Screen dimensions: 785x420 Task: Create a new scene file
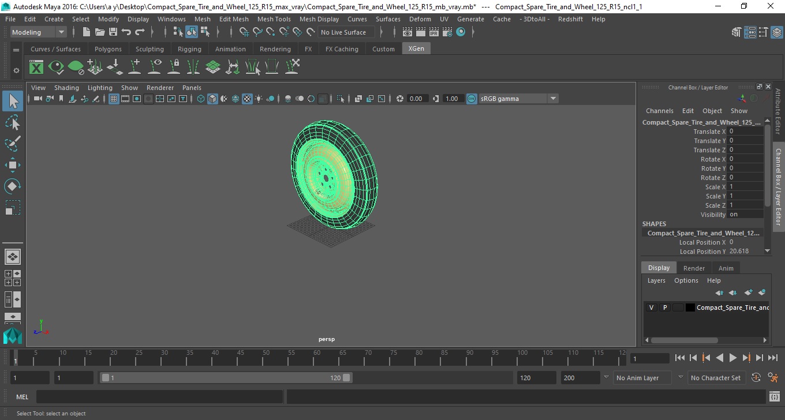click(87, 32)
